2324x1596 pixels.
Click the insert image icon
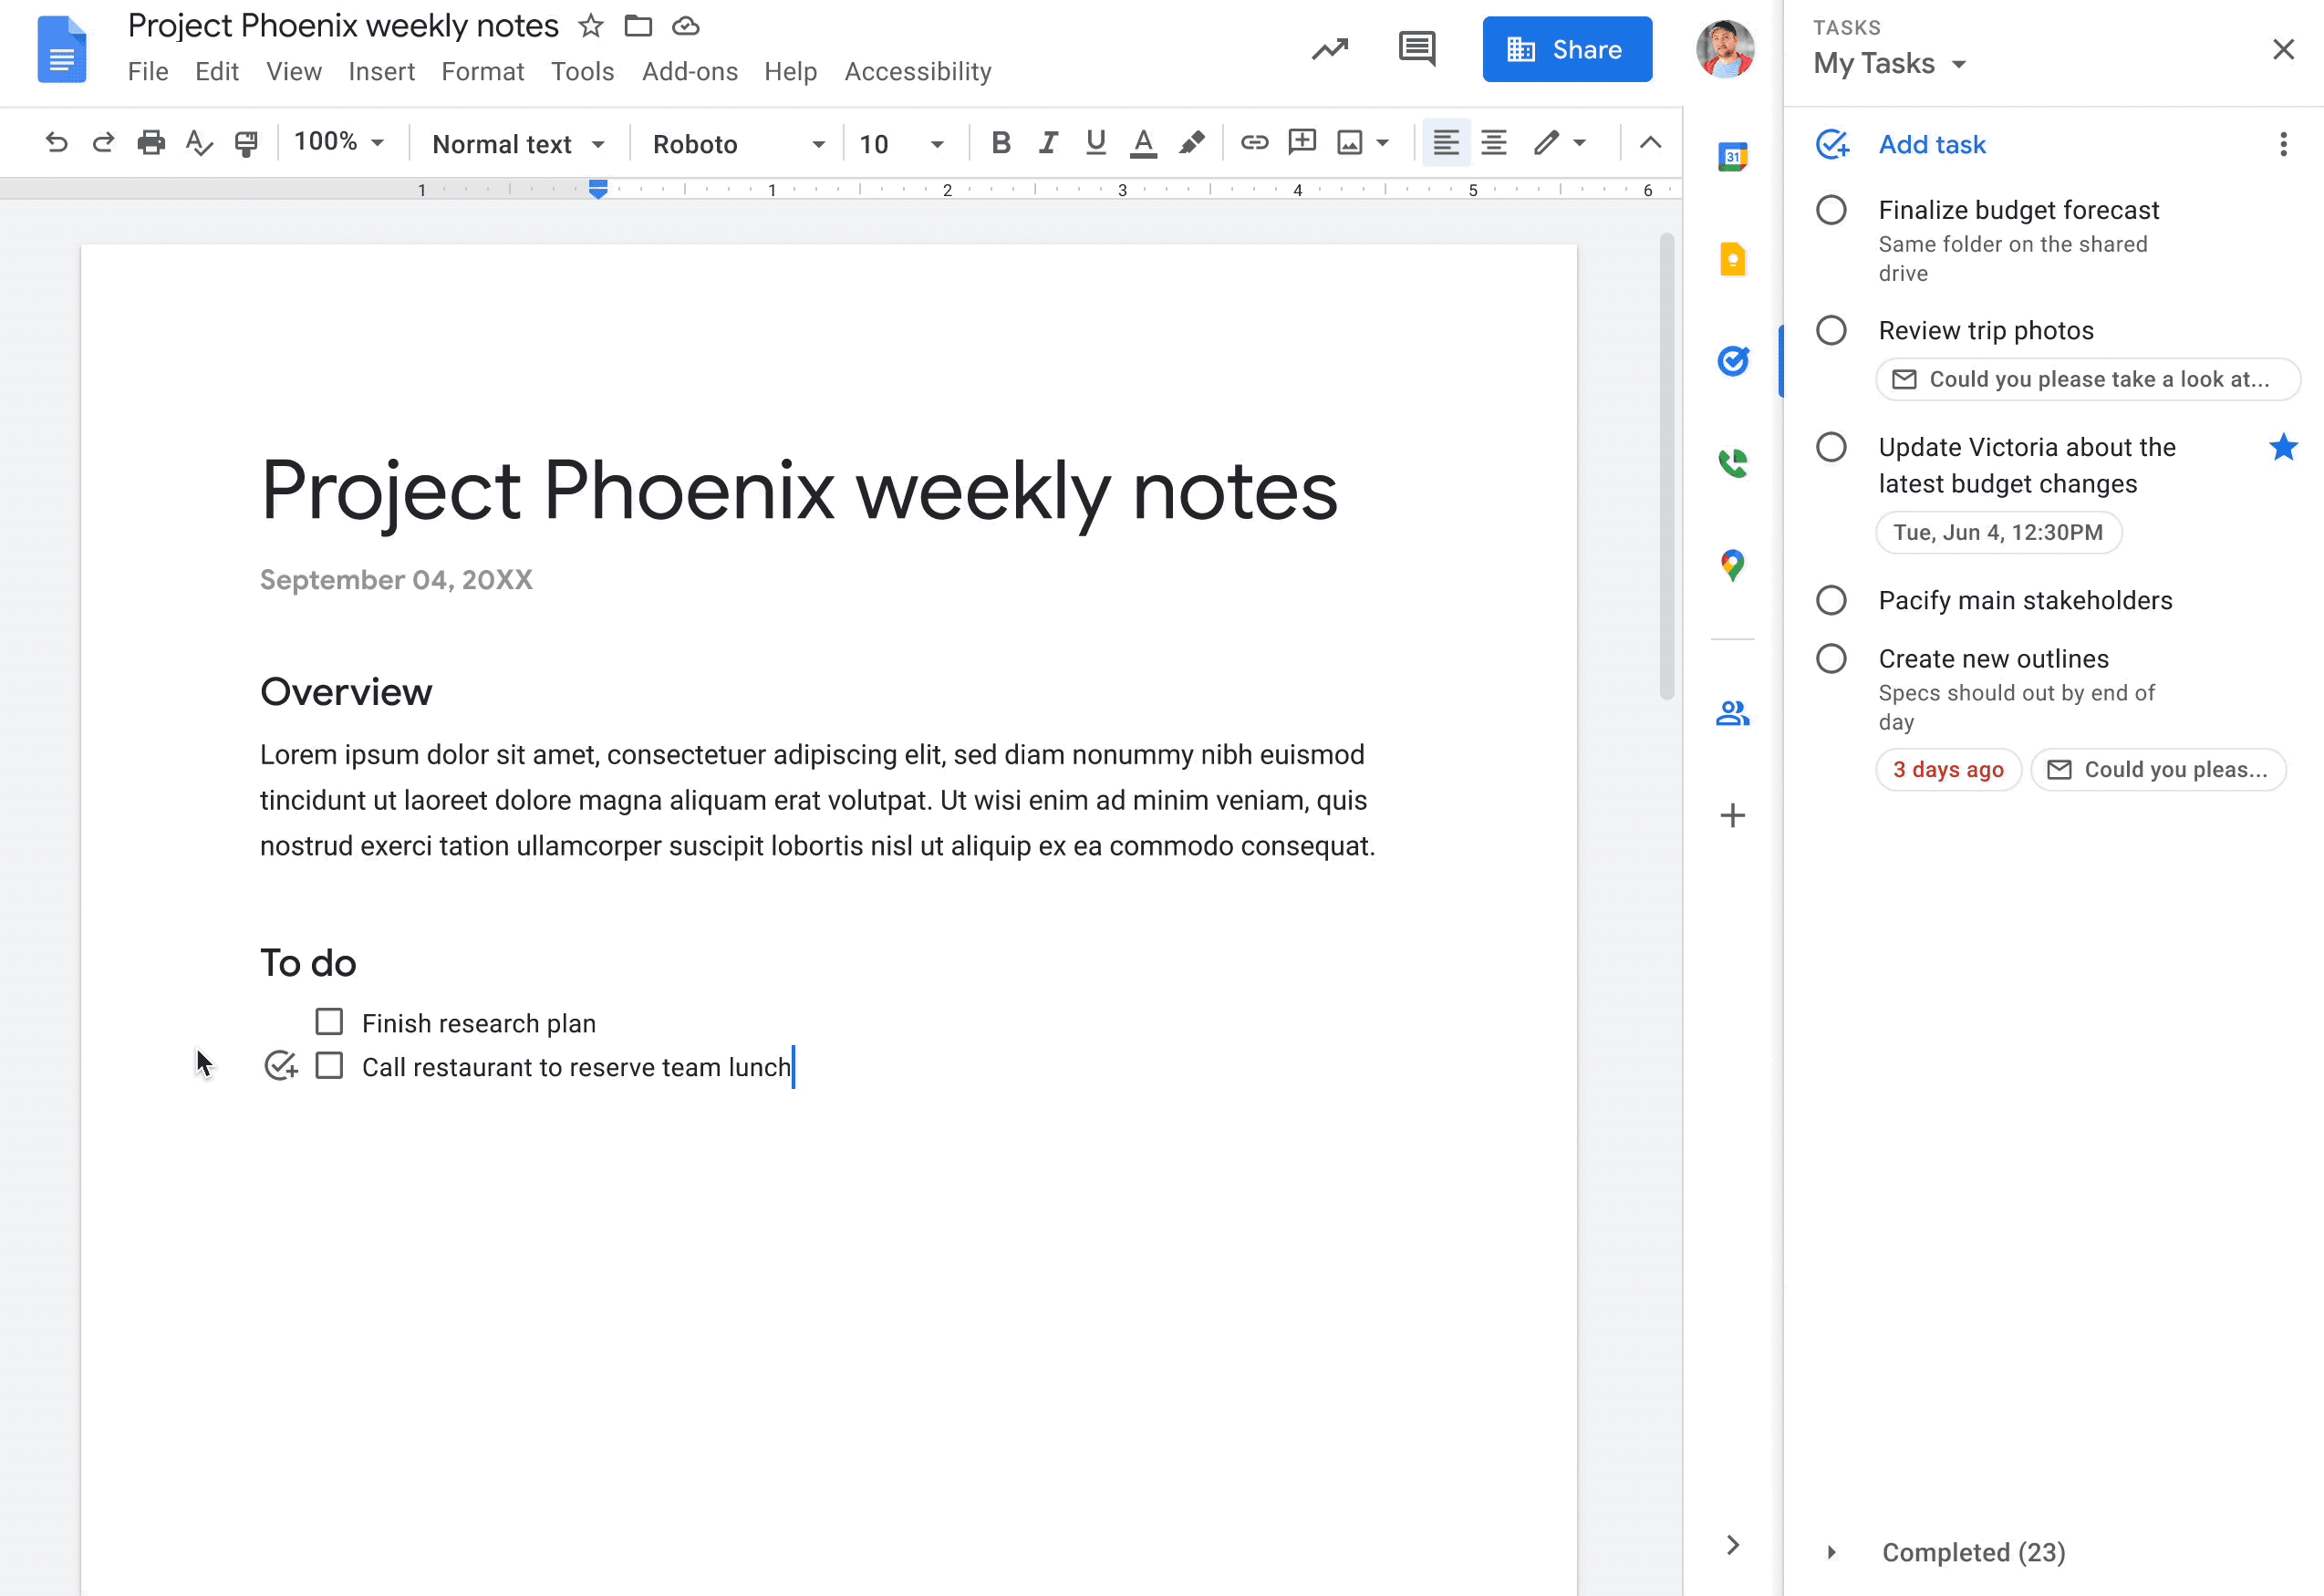1349,143
